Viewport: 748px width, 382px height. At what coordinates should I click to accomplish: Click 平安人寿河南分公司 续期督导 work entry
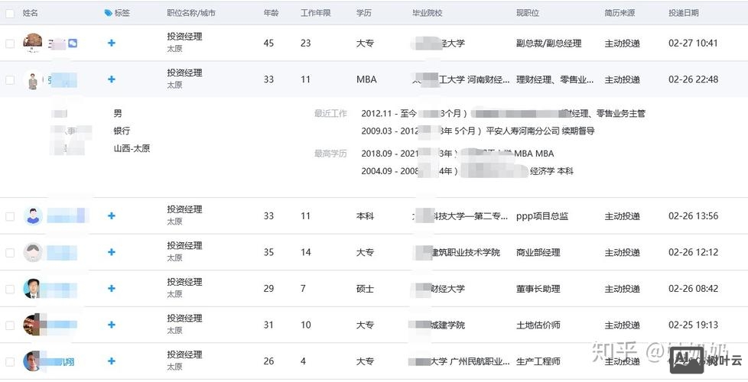point(540,131)
